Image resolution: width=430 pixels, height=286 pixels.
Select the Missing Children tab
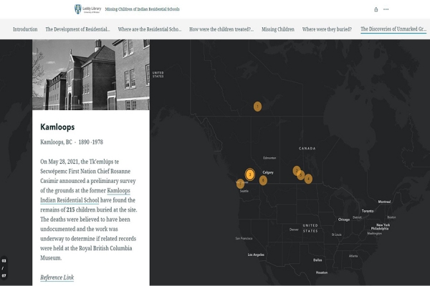point(277,29)
